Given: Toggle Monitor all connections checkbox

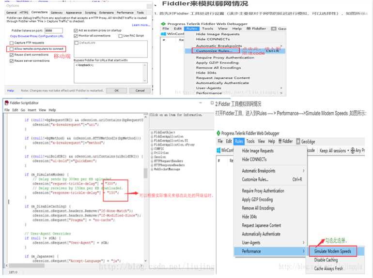Looking at the screenshot, I should (x=76, y=36).
